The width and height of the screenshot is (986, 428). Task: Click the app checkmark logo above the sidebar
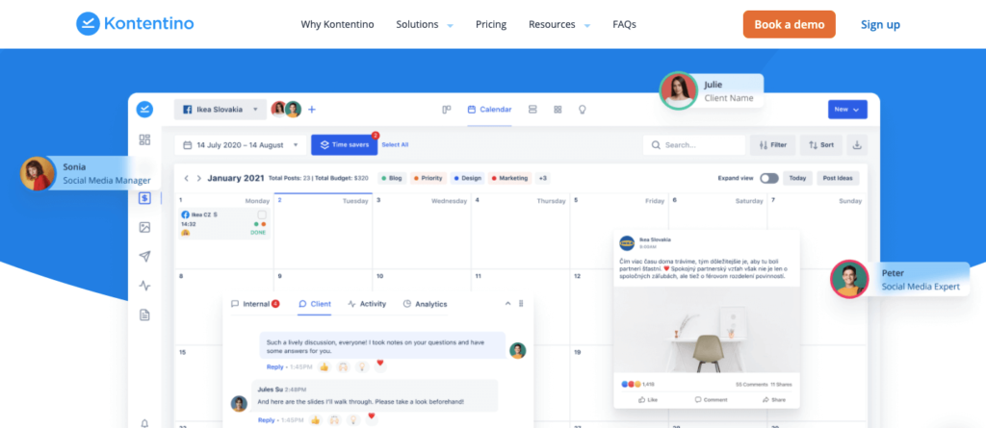[144, 110]
